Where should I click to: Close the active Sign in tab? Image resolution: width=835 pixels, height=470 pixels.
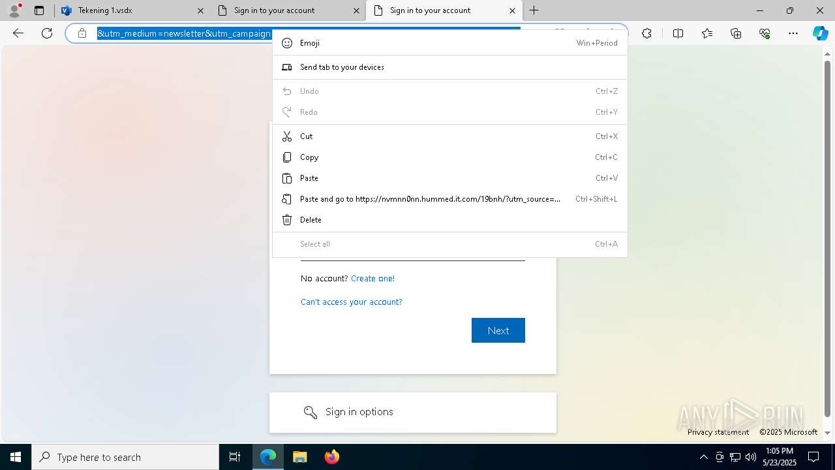[512, 10]
